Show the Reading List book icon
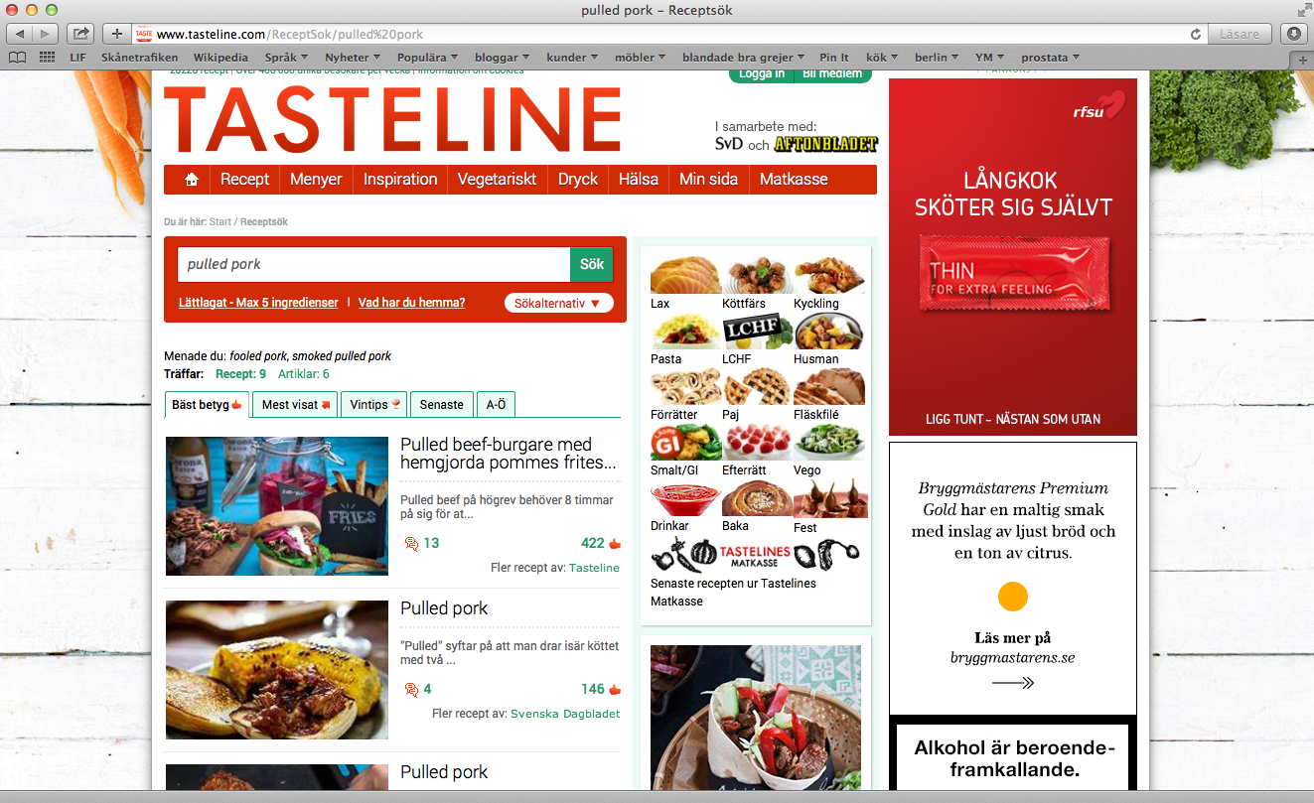Viewport: 1314px width, 803px height. pyautogui.click(x=18, y=58)
